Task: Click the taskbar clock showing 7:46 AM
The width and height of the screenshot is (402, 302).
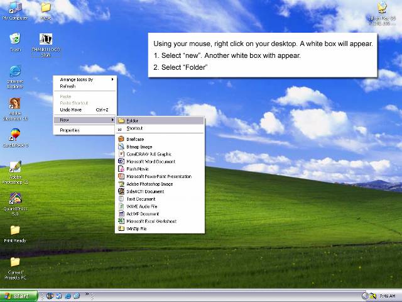Action: click(387, 296)
